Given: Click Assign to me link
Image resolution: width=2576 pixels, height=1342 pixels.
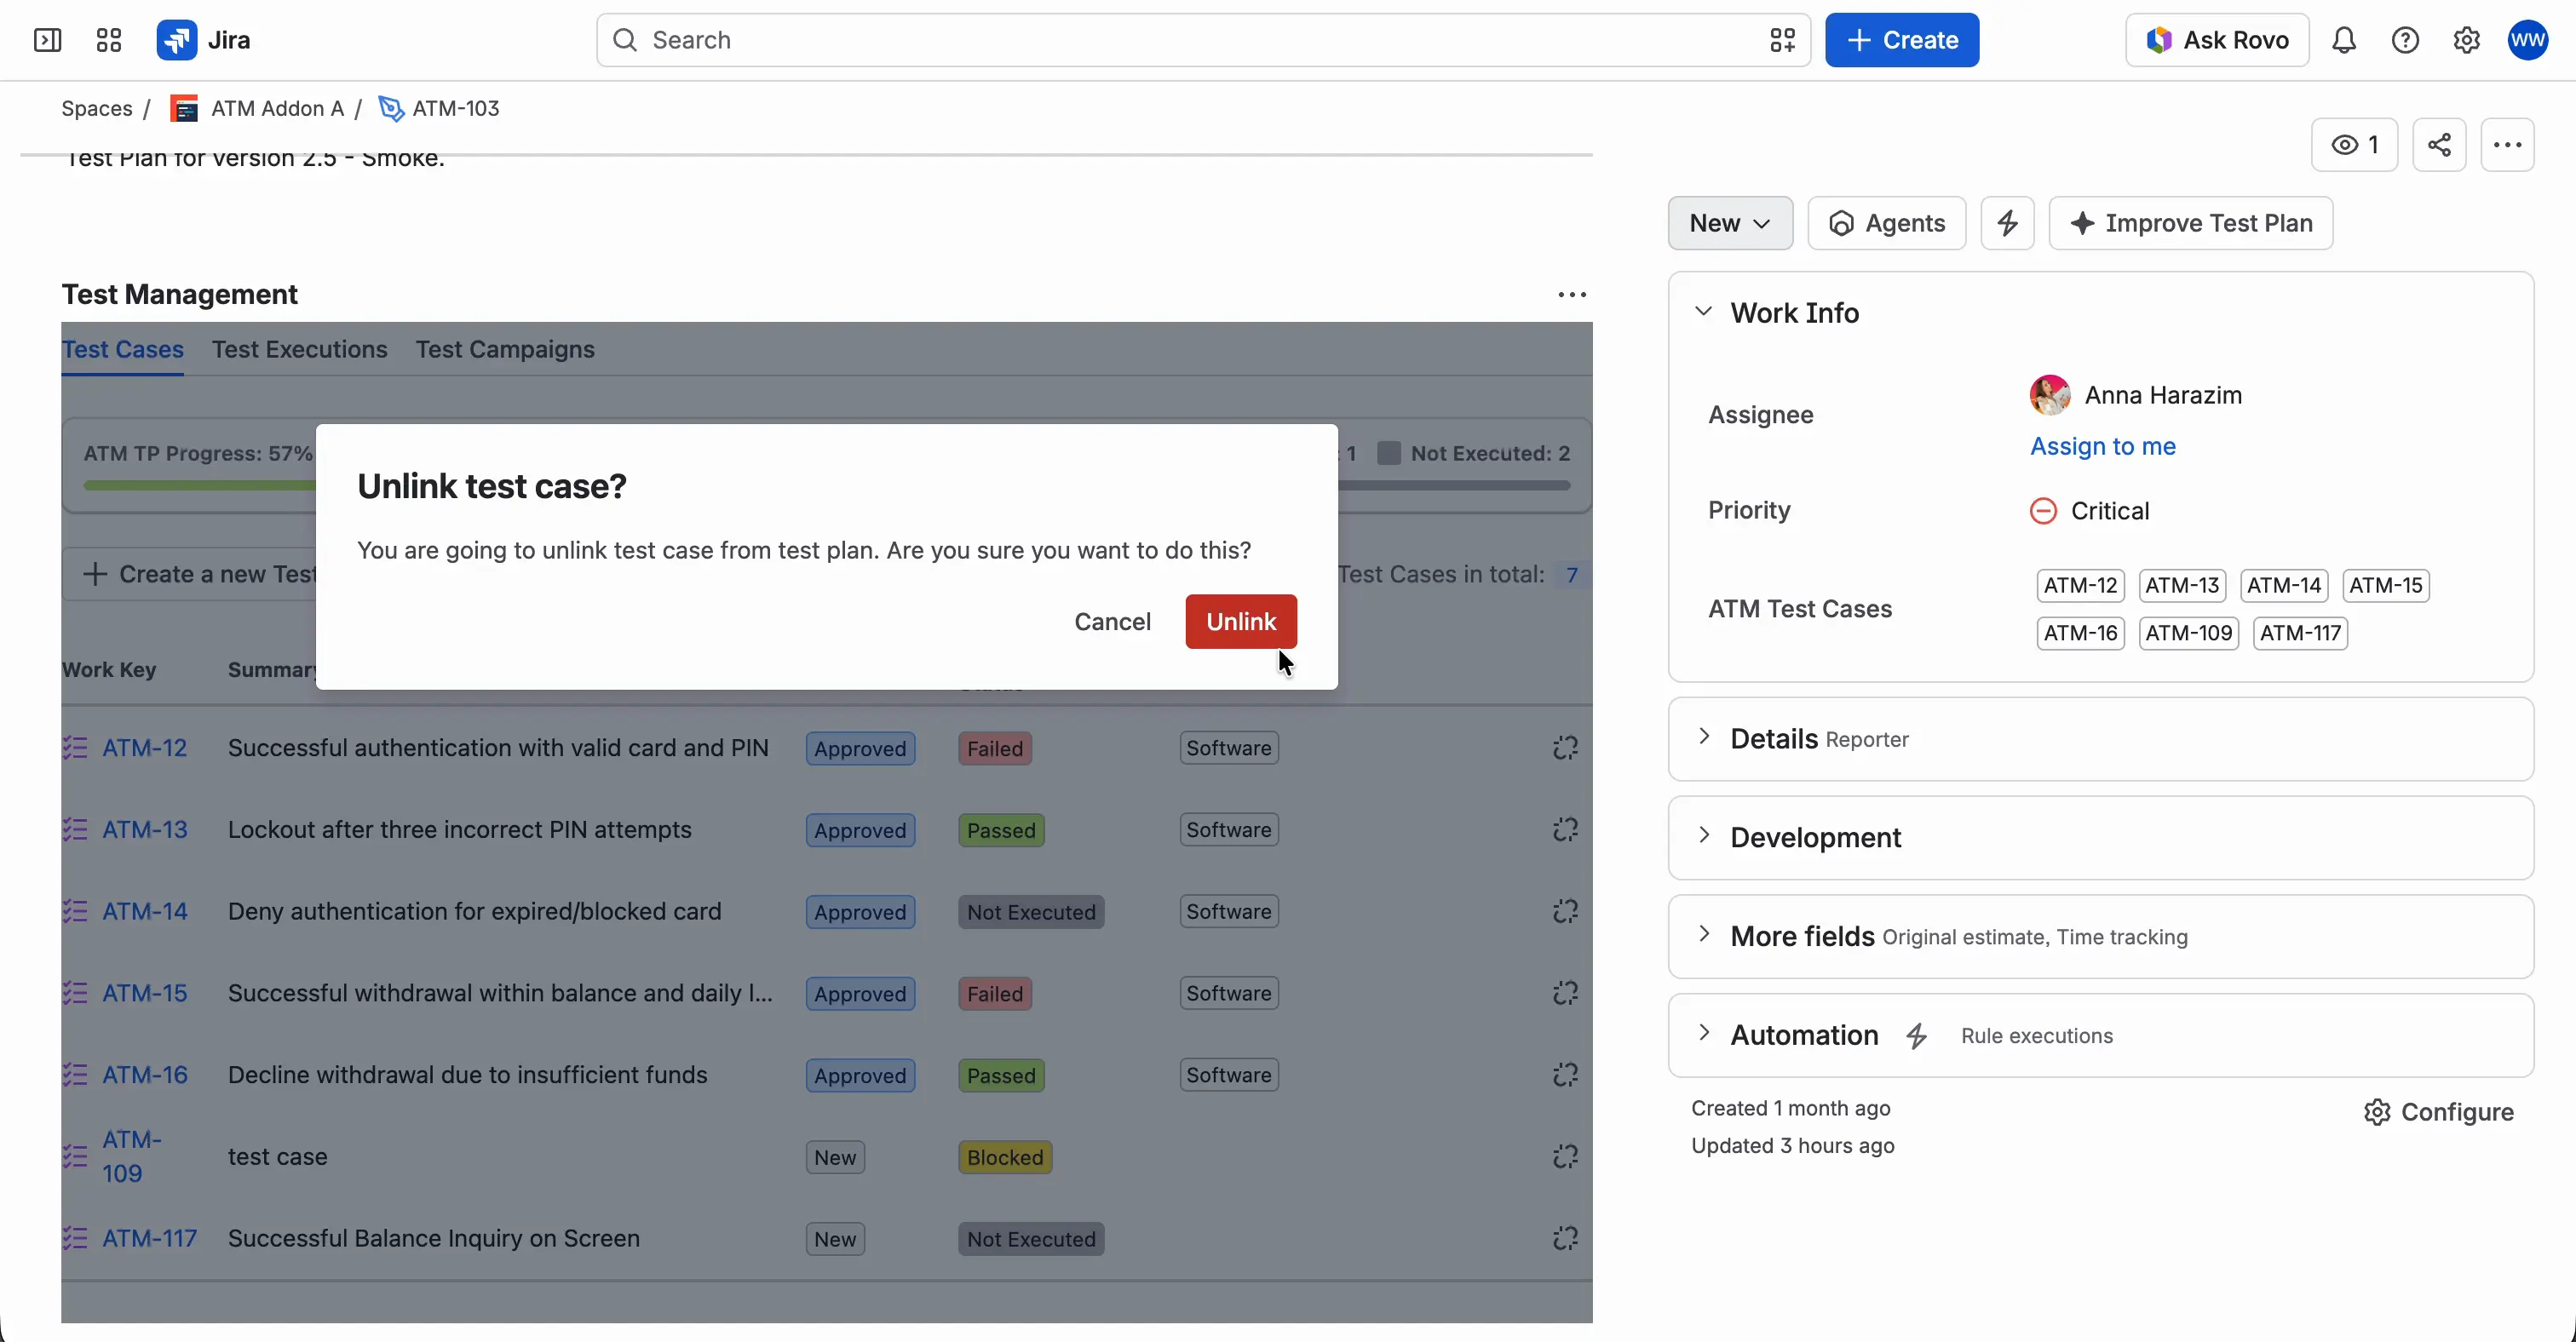Looking at the screenshot, I should coord(2102,445).
